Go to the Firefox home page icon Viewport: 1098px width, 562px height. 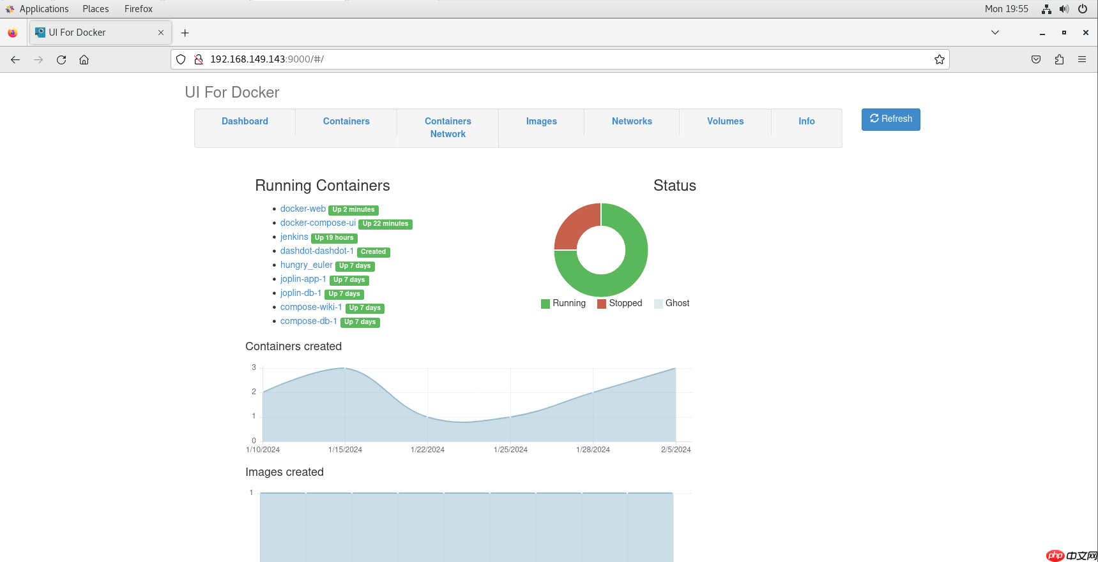pos(84,59)
